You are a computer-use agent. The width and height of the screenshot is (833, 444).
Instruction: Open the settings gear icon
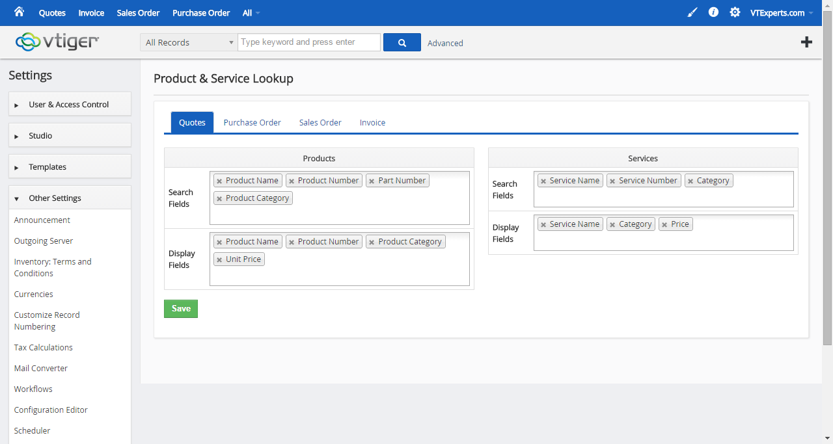735,12
